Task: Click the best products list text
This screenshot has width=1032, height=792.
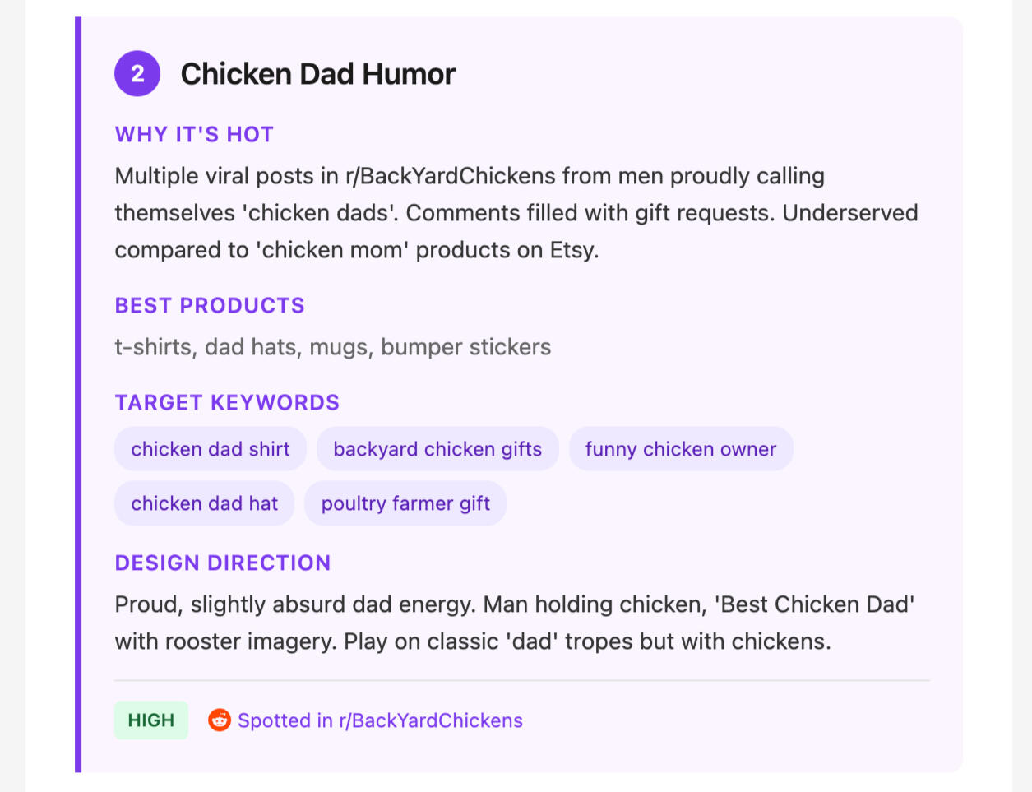Action: click(x=333, y=347)
